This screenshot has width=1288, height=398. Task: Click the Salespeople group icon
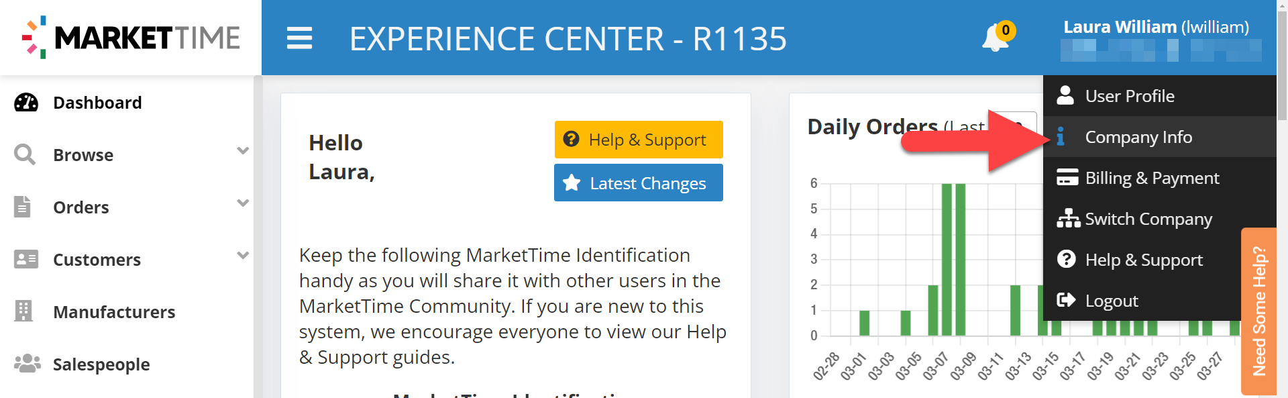(27, 364)
